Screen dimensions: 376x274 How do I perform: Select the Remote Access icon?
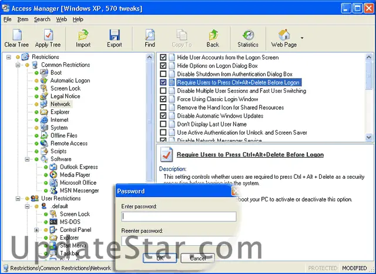point(44,143)
